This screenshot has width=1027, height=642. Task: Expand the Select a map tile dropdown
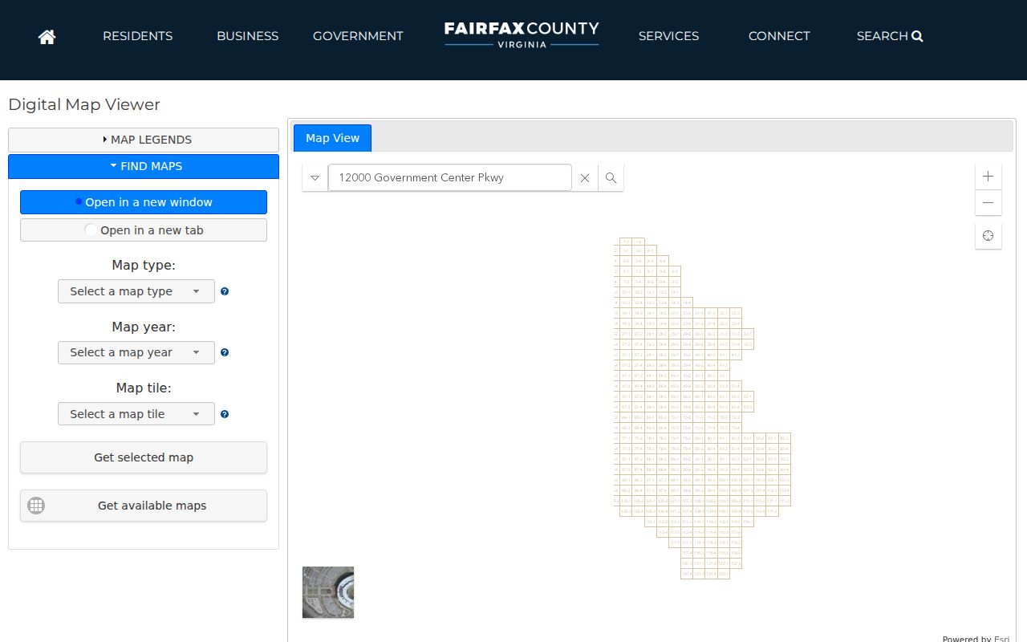coord(136,414)
